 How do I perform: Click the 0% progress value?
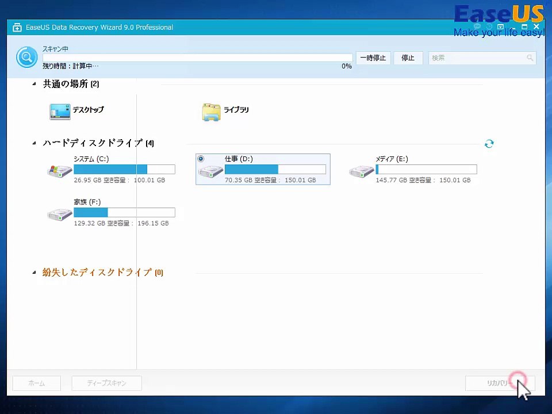347,66
